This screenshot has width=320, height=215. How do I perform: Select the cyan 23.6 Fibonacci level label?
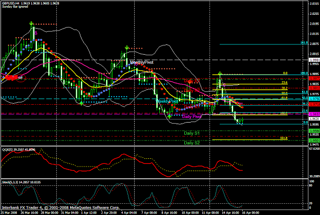(x=305, y=111)
